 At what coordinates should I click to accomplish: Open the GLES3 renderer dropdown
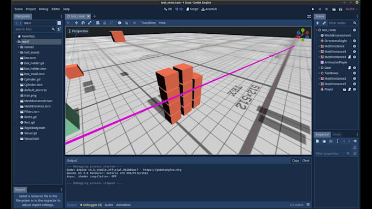351,9
